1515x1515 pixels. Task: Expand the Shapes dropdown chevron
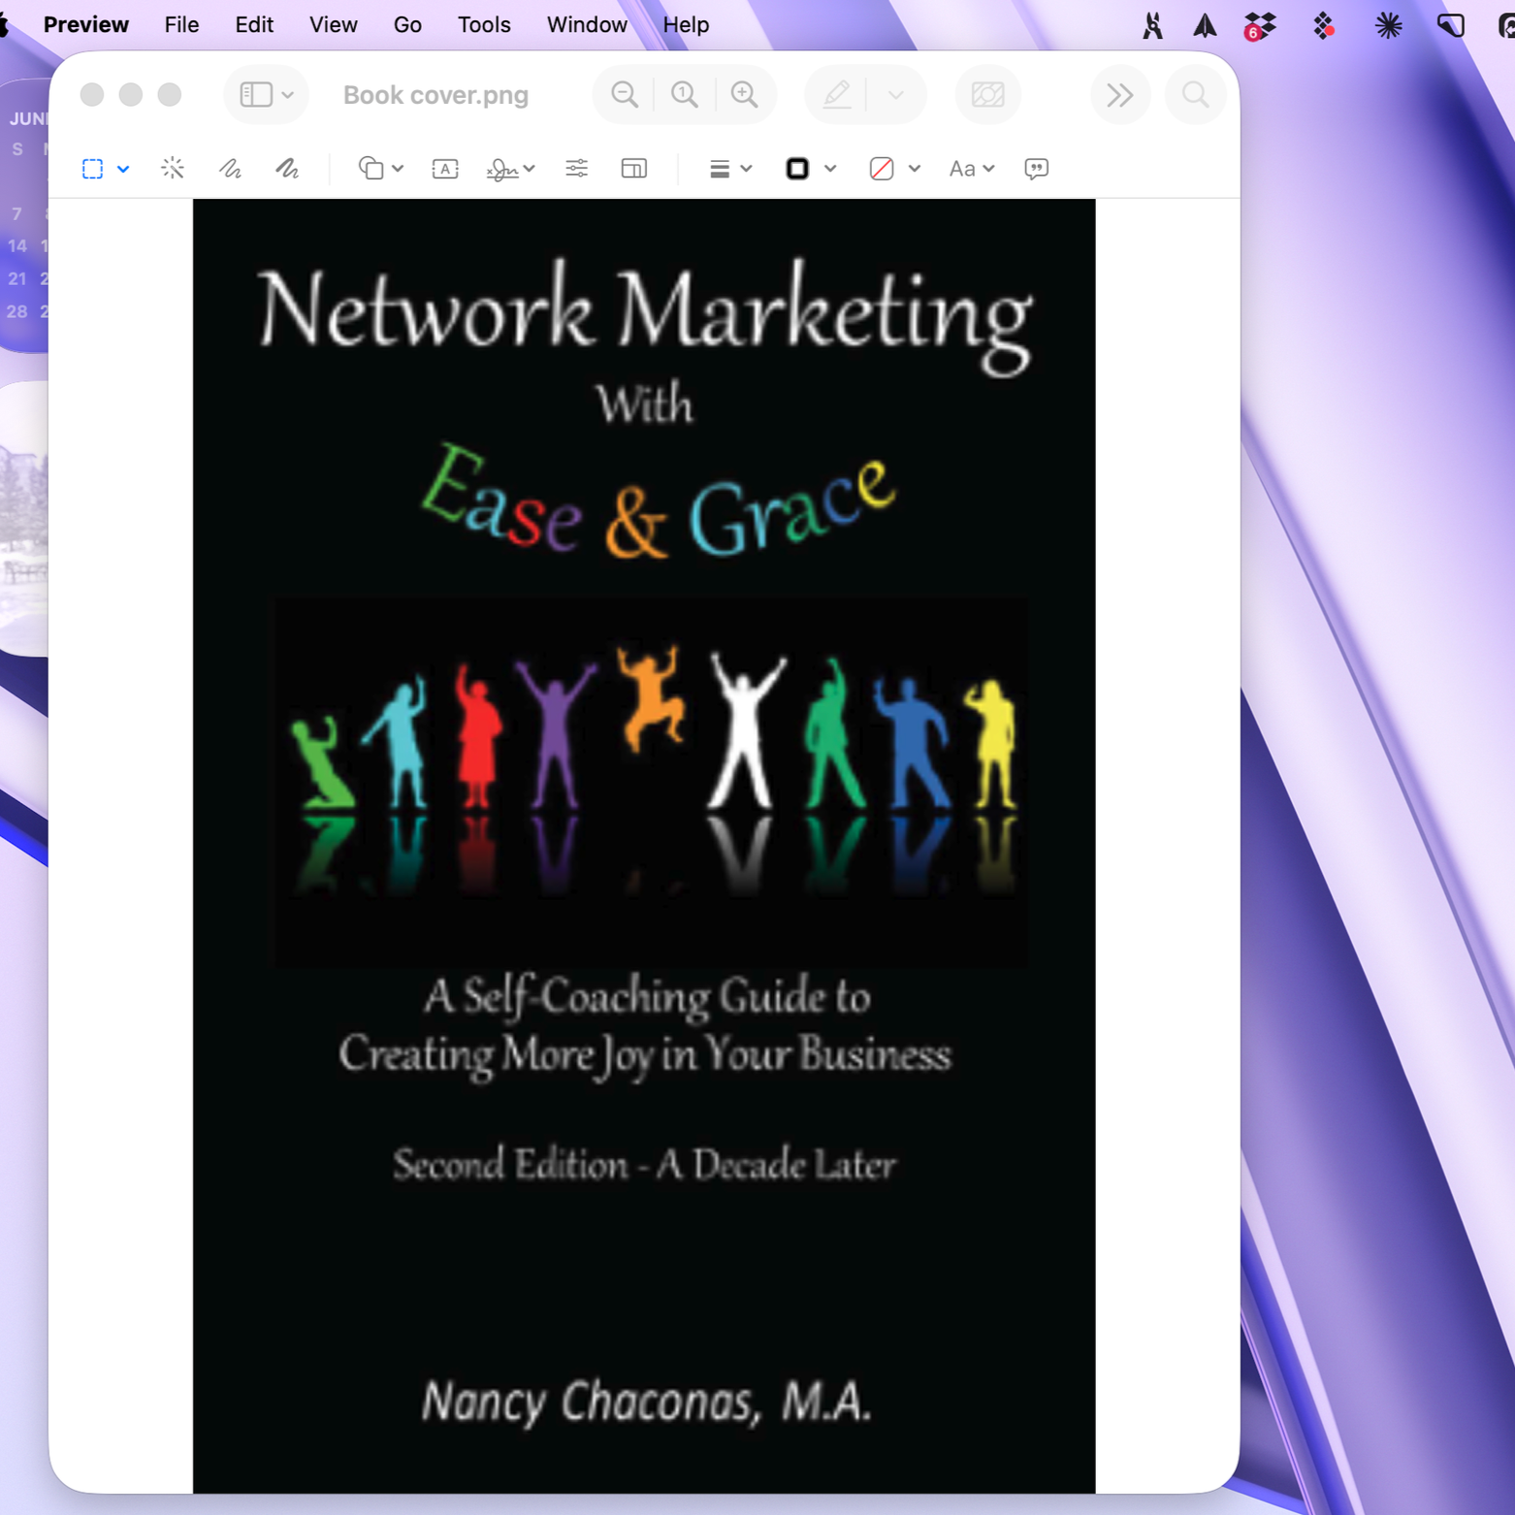[398, 169]
